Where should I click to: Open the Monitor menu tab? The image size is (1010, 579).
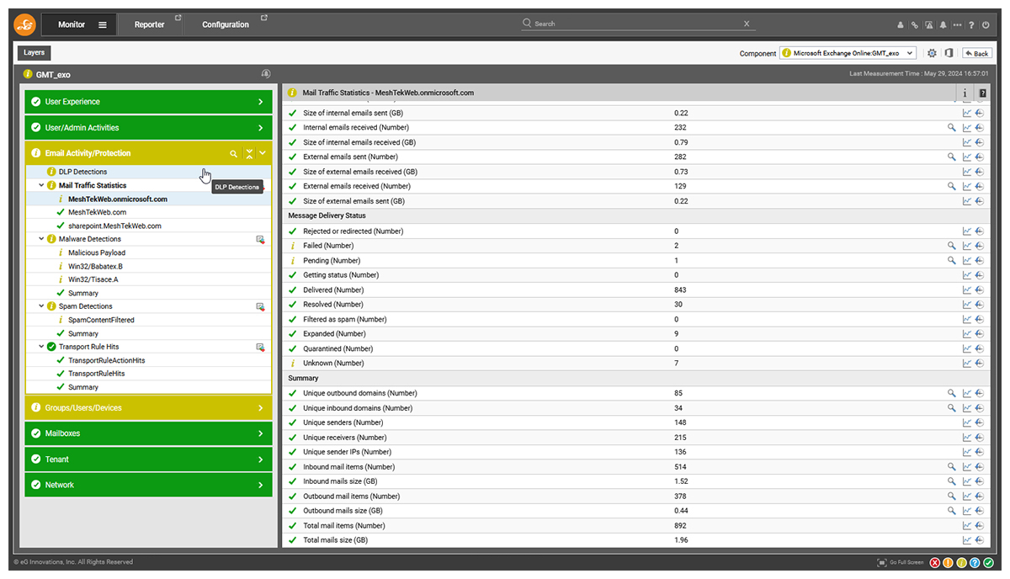pyautogui.click(x=81, y=25)
